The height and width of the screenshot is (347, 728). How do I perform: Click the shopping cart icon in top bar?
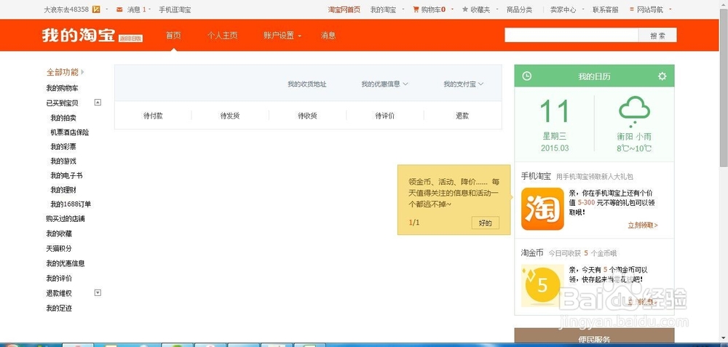click(x=416, y=9)
